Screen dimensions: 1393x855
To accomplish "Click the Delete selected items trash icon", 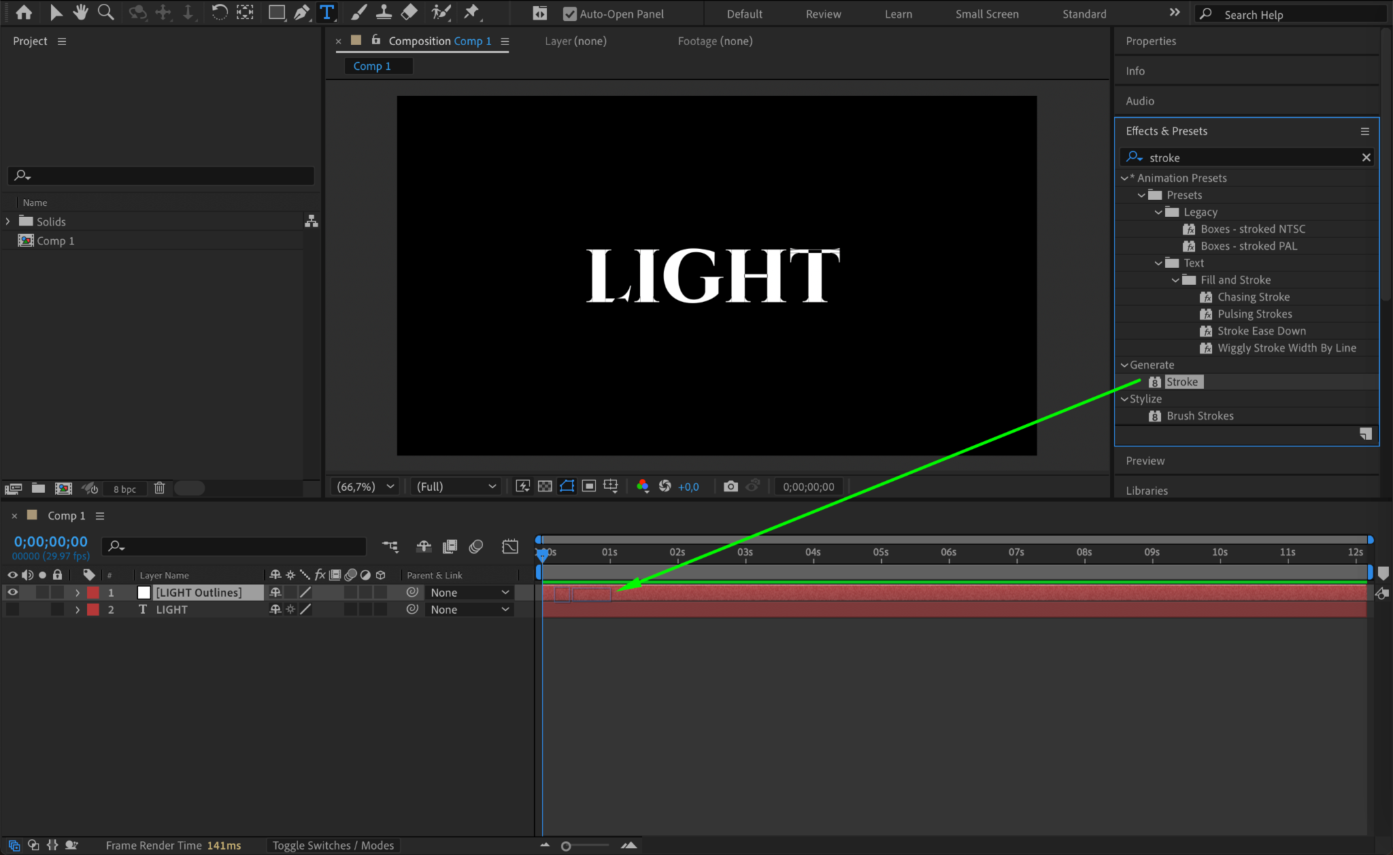I will point(159,488).
